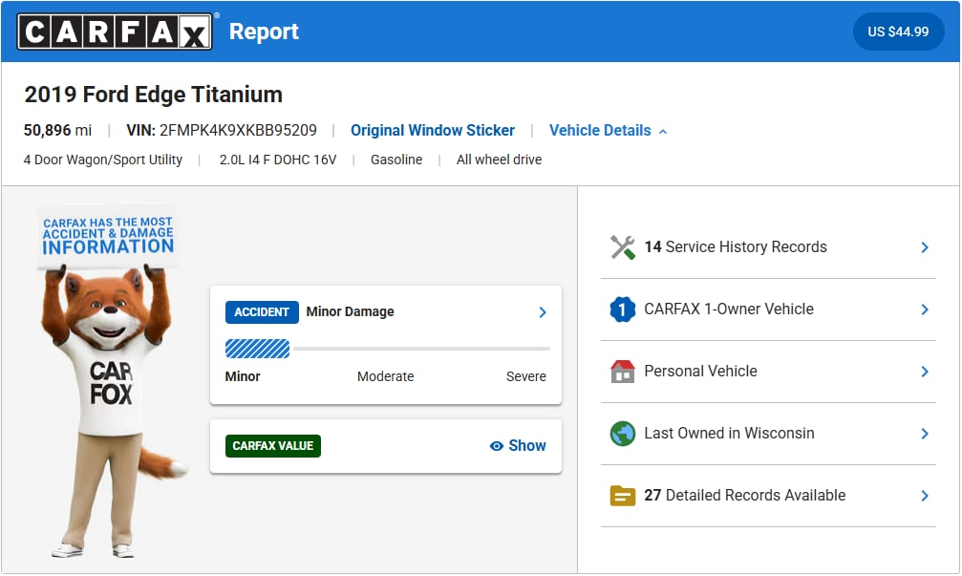Click the Report title in header
This screenshot has height=576, width=962.
pos(264,32)
